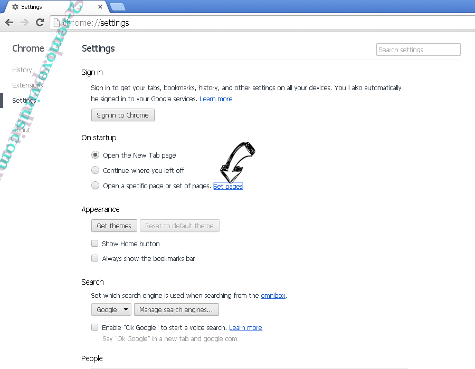This screenshot has width=475, height=369.
Task: Click the Sign in to Chrome button
Action: pos(122,115)
